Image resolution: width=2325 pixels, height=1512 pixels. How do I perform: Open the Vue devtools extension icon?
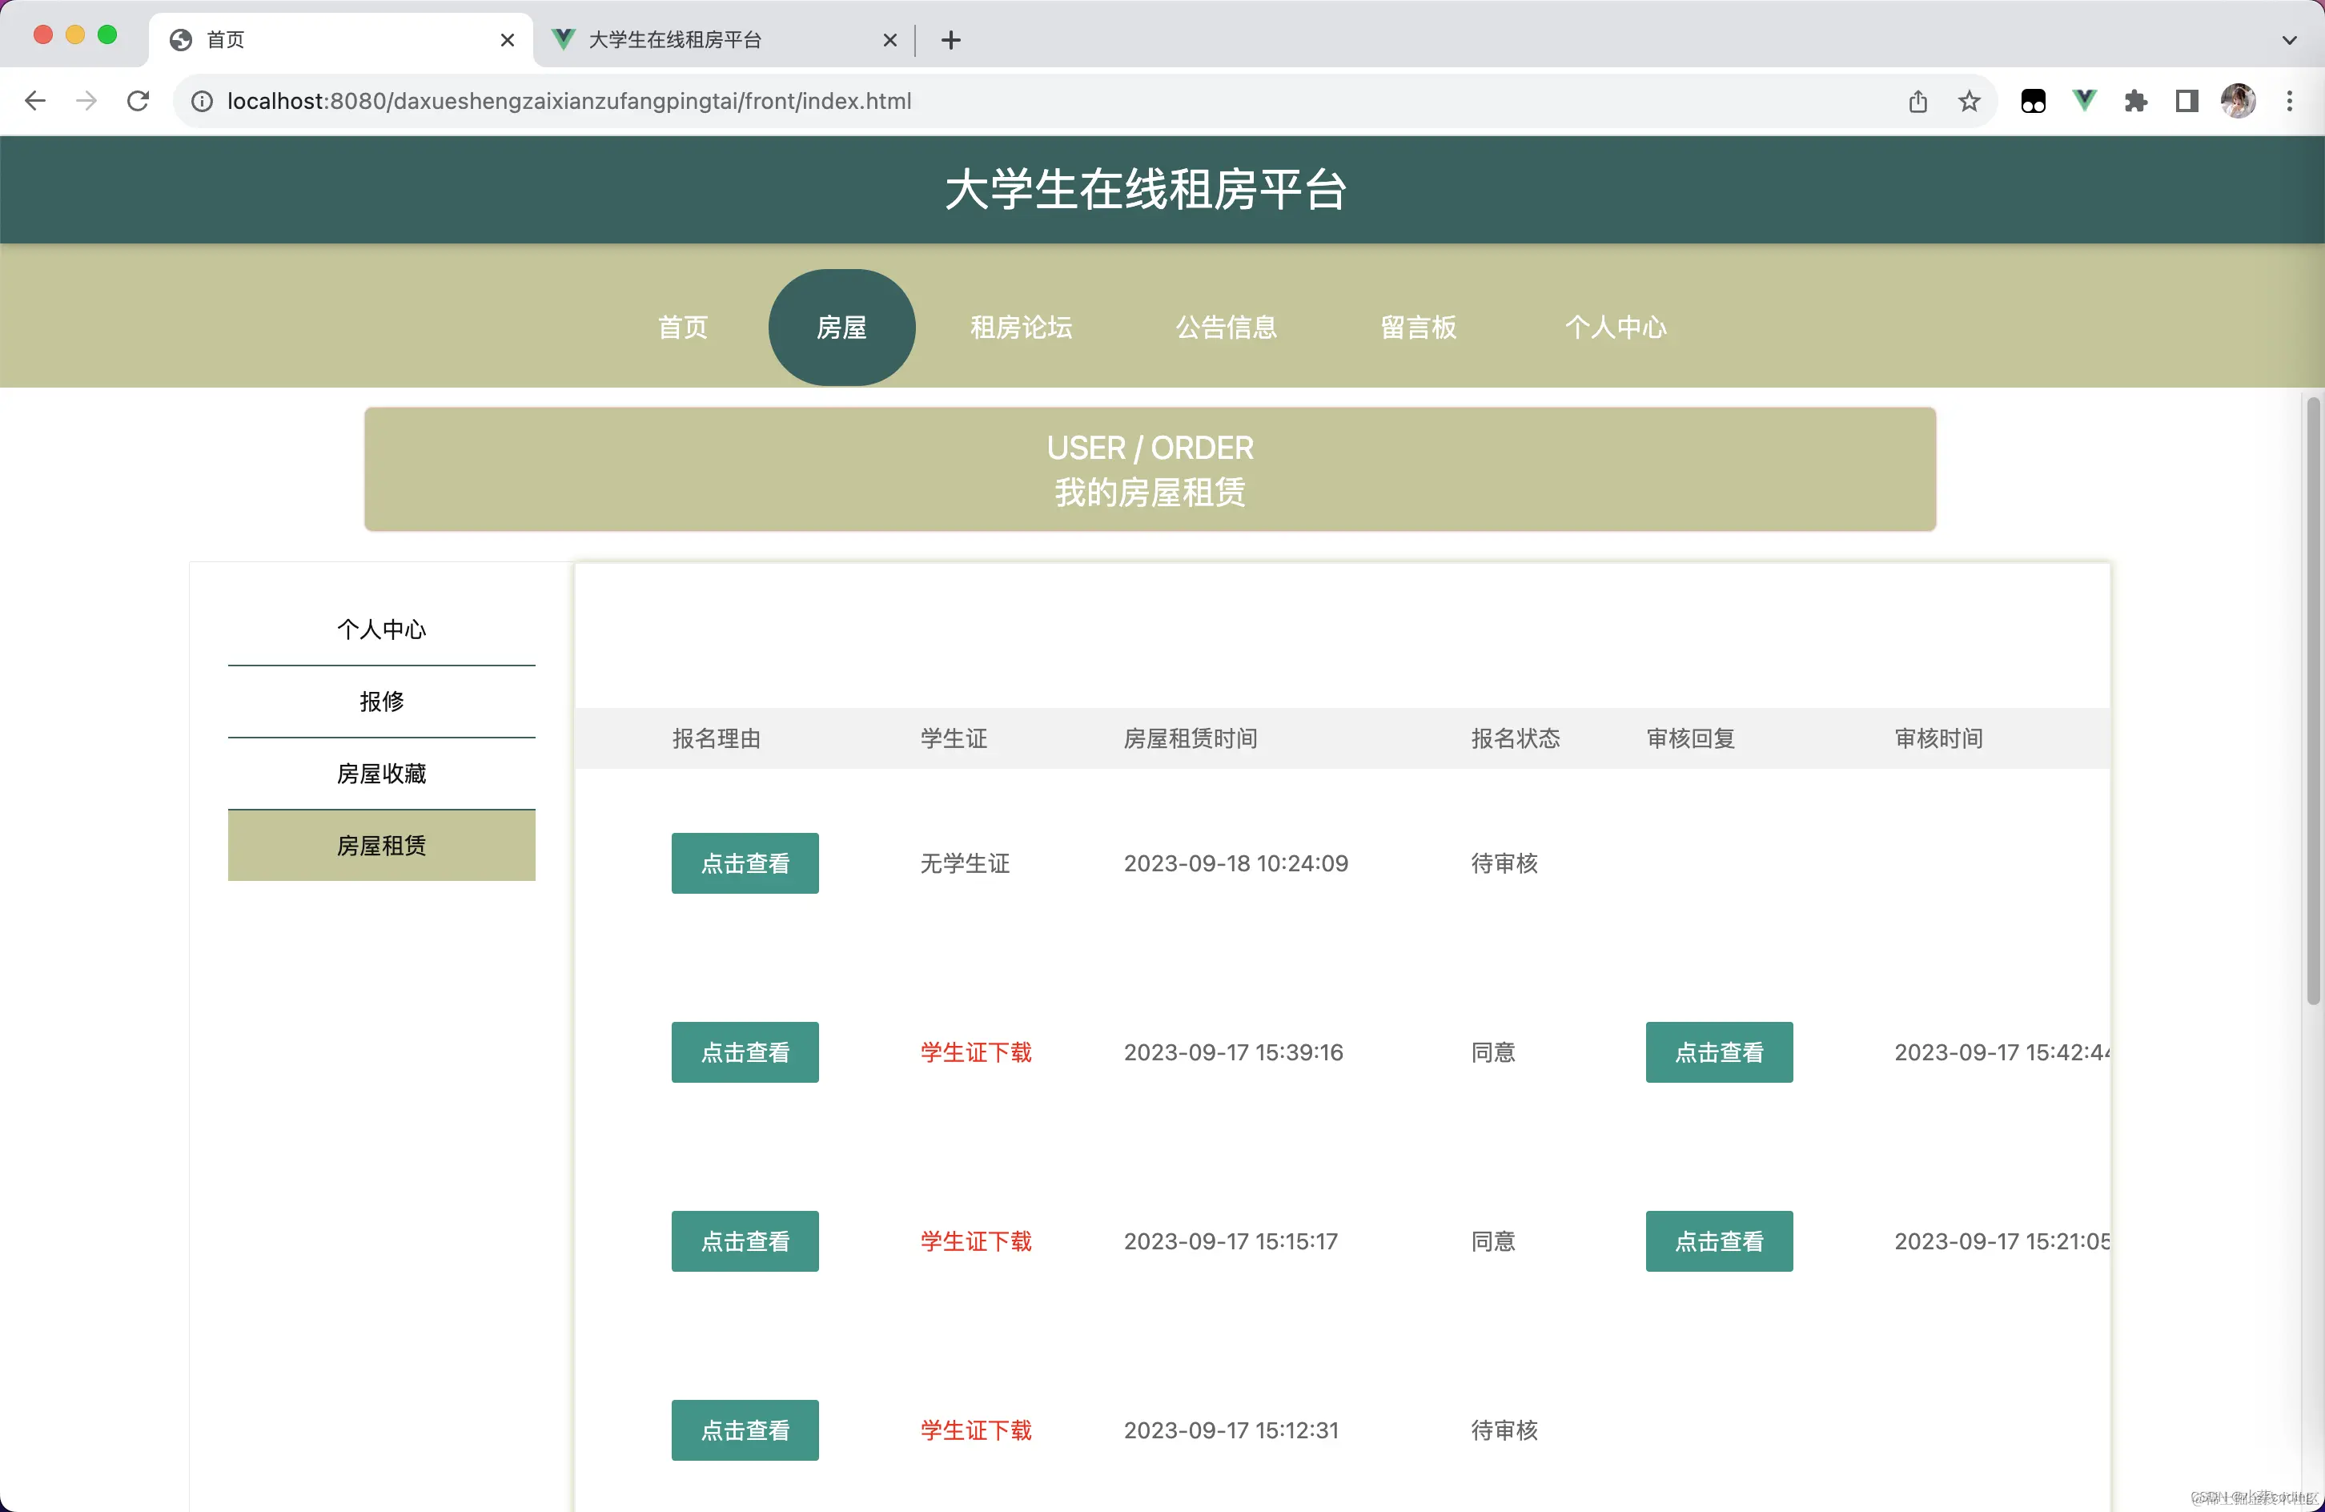(x=2084, y=101)
